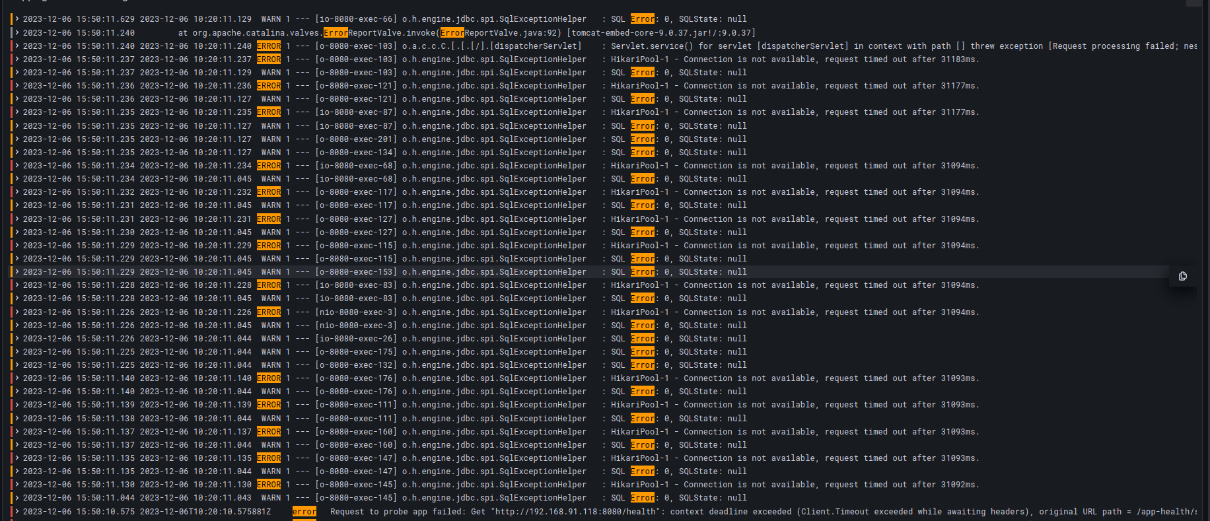1210x521 pixels.
Task: Expand the exec-147 WARN log row
Action: [x=17, y=471]
